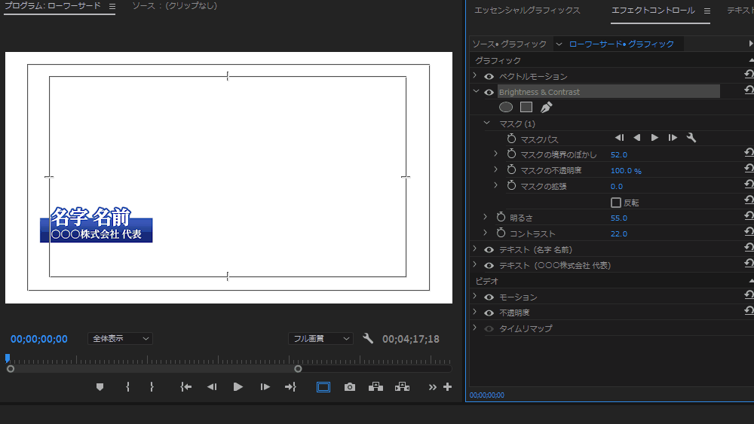
Task: Open the button editor plus icon
Action: coord(447,387)
